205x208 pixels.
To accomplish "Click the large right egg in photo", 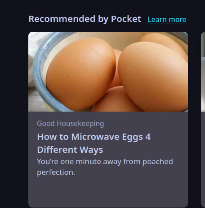I will [153, 76].
